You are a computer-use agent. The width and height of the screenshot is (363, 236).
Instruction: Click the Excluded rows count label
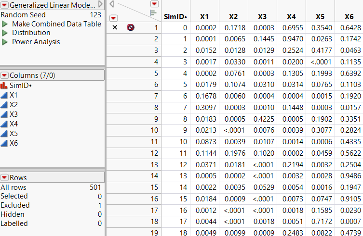click(x=14, y=205)
